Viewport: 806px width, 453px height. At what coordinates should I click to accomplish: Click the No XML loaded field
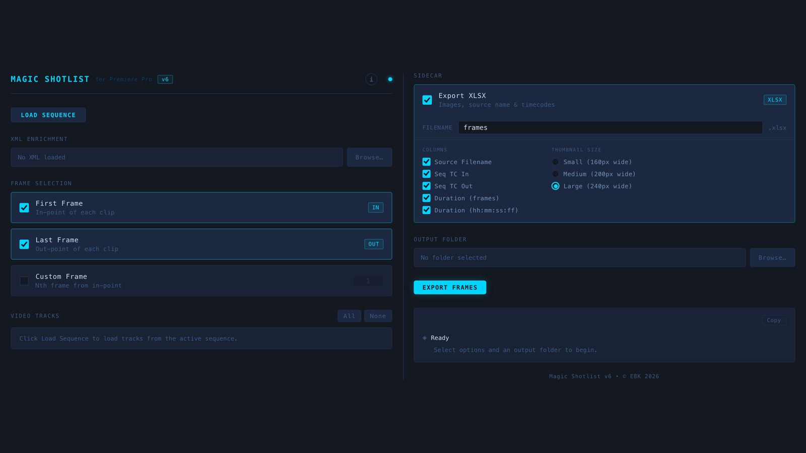pyautogui.click(x=177, y=157)
